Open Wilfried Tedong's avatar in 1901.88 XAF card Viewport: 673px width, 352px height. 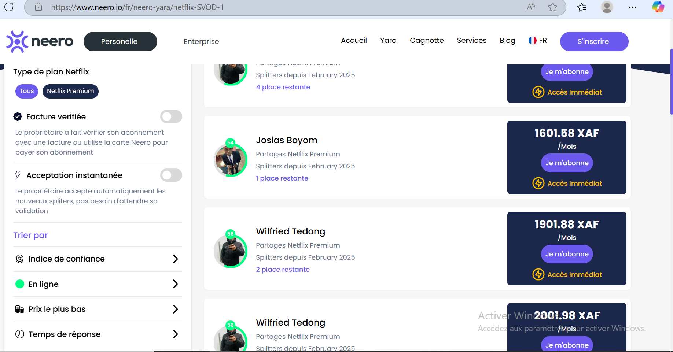click(231, 251)
